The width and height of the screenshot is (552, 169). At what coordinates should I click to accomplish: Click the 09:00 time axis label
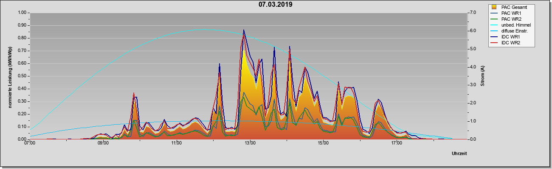tap(103, 143)
